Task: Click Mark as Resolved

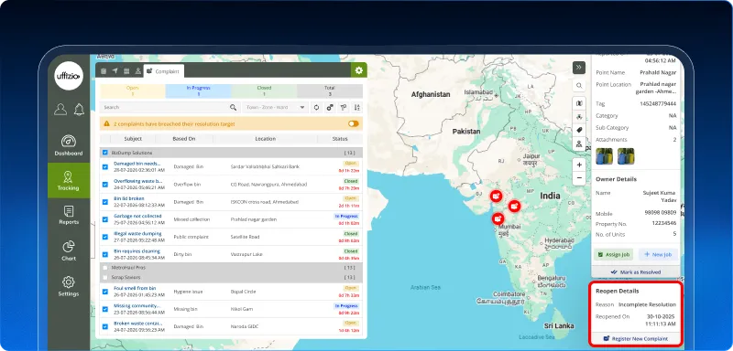Action: tap(635, 272)
